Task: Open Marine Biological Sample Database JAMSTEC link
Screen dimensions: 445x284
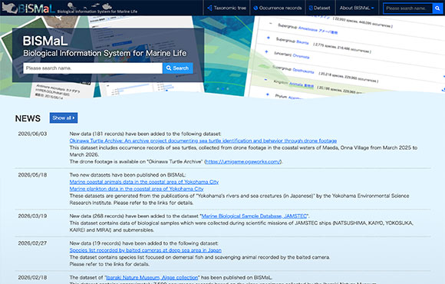Action: 254,216
